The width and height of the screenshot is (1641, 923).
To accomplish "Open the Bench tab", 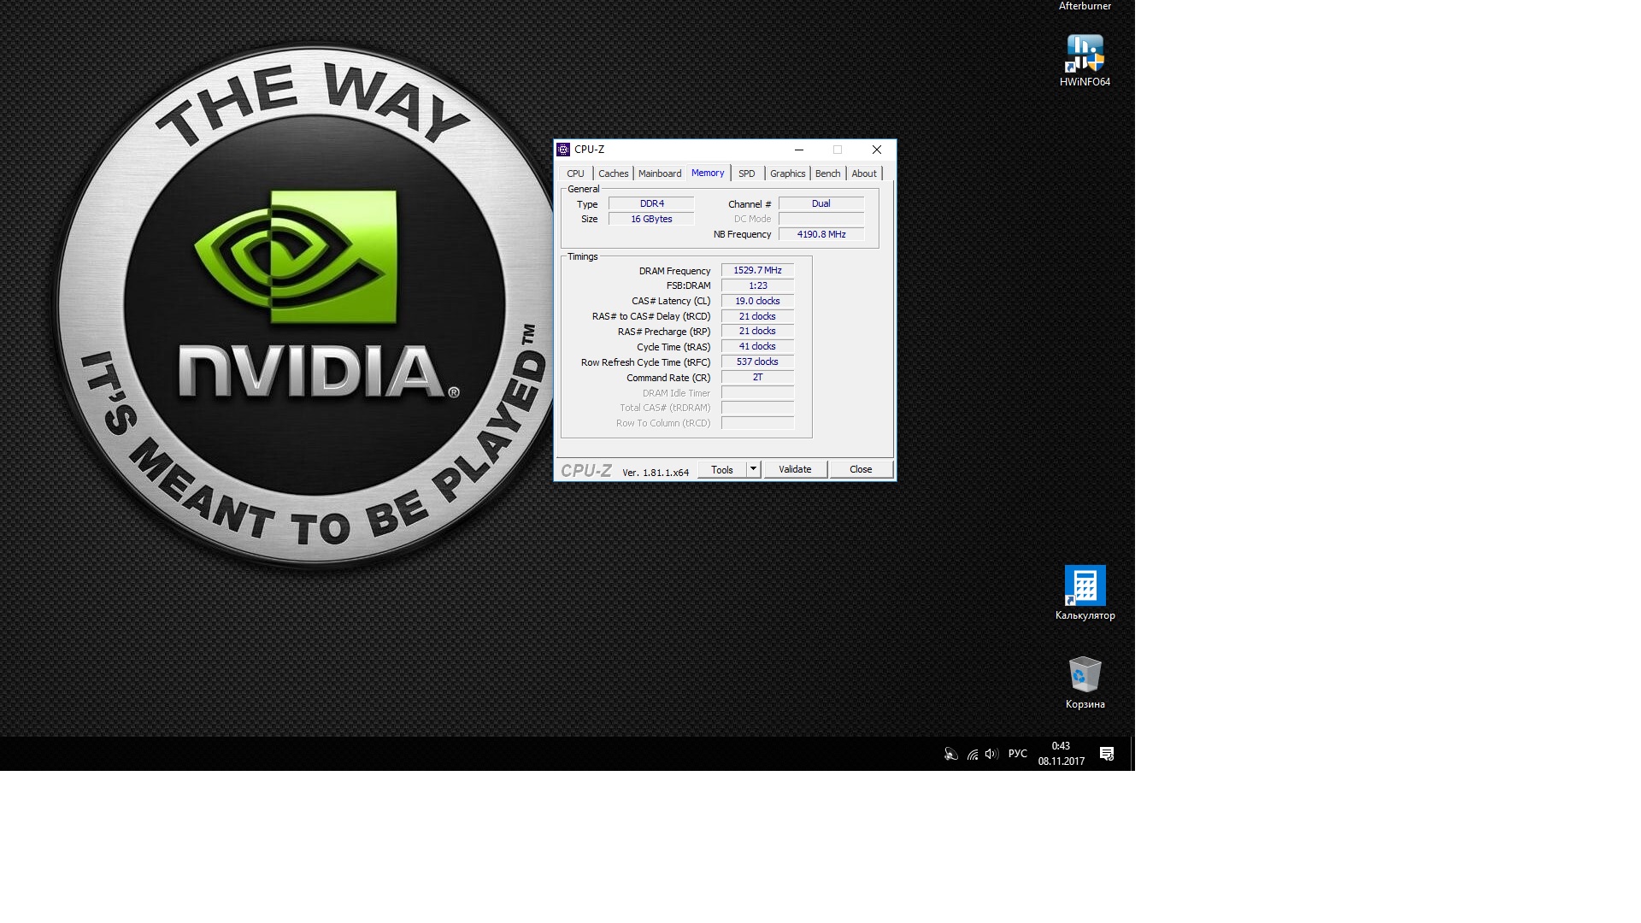I will 827,173.
